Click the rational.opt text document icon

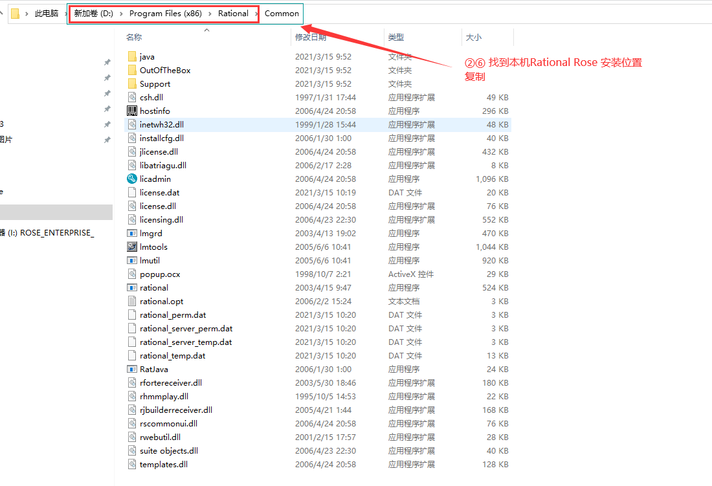click(132, 302)
